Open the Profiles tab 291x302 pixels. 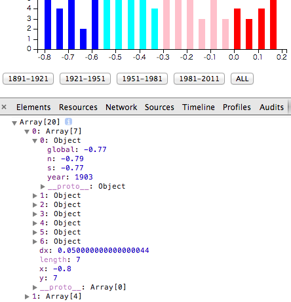tap(237, 107)
